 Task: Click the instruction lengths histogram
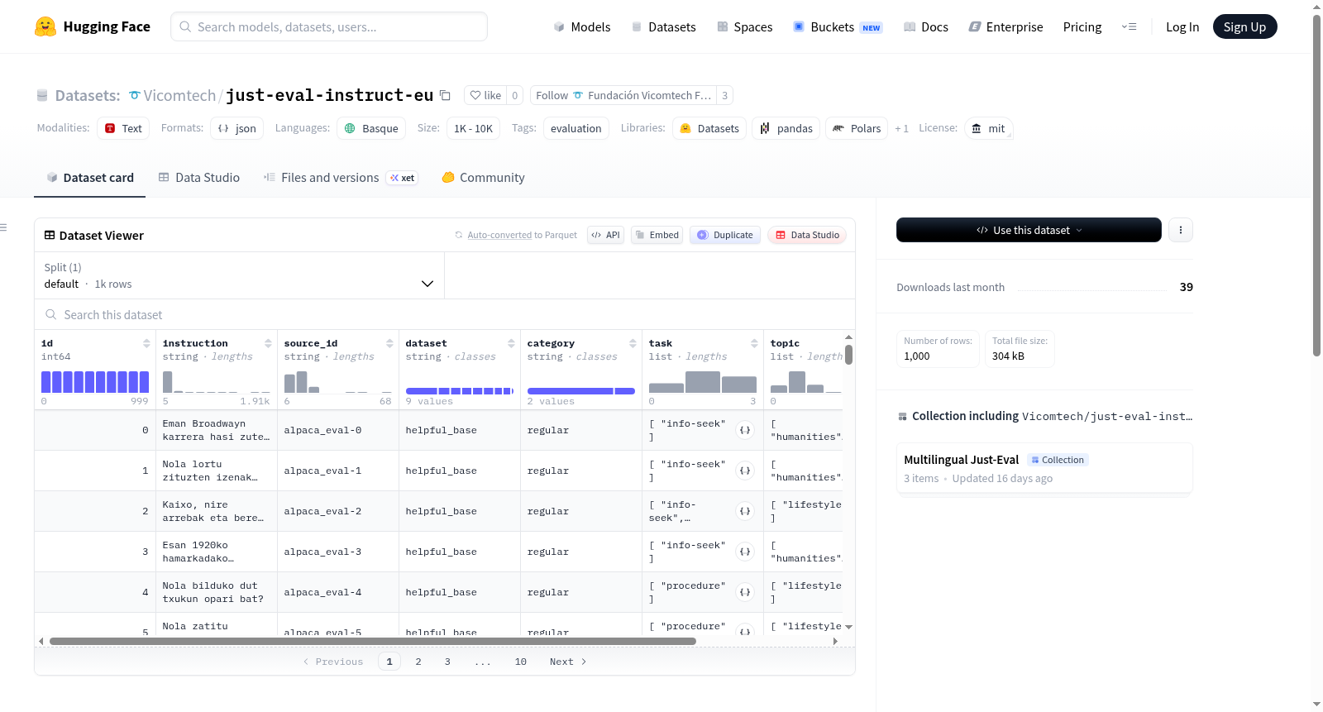pos(217,382)
